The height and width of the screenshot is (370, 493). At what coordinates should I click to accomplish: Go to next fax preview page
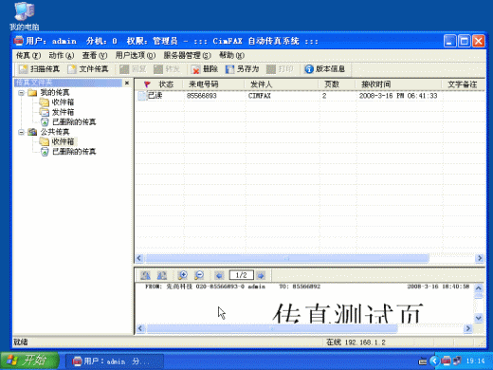pyautogui.click(x=261, y=275)
